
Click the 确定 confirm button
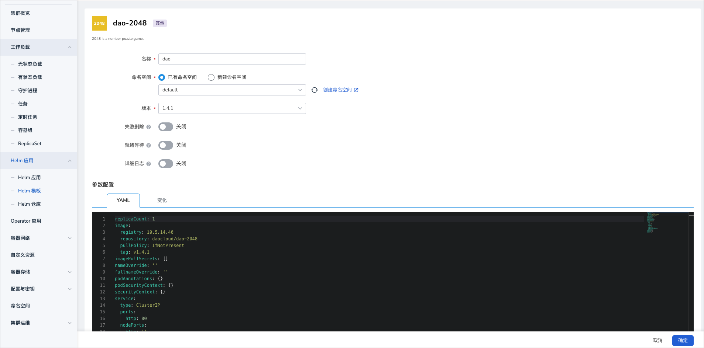(x=683, y=341)
